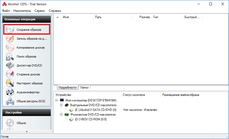Select virtual drive (E:) Alcohol V-SATA CD/DVD
Image resolution: width=229 pixels, height=139 pixels.
click(x=96, y=110)
